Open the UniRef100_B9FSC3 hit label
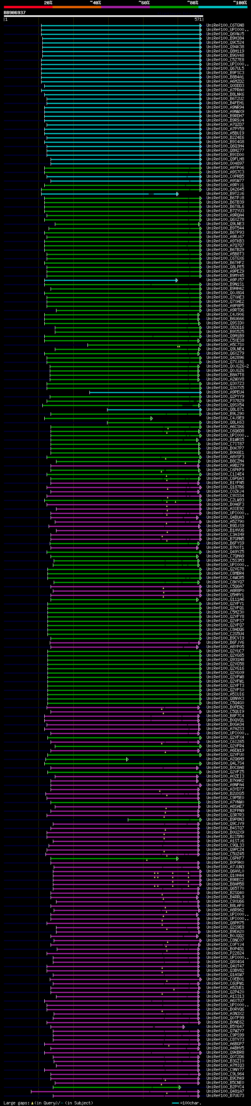251x1106 pixels. tap(225, 73)
